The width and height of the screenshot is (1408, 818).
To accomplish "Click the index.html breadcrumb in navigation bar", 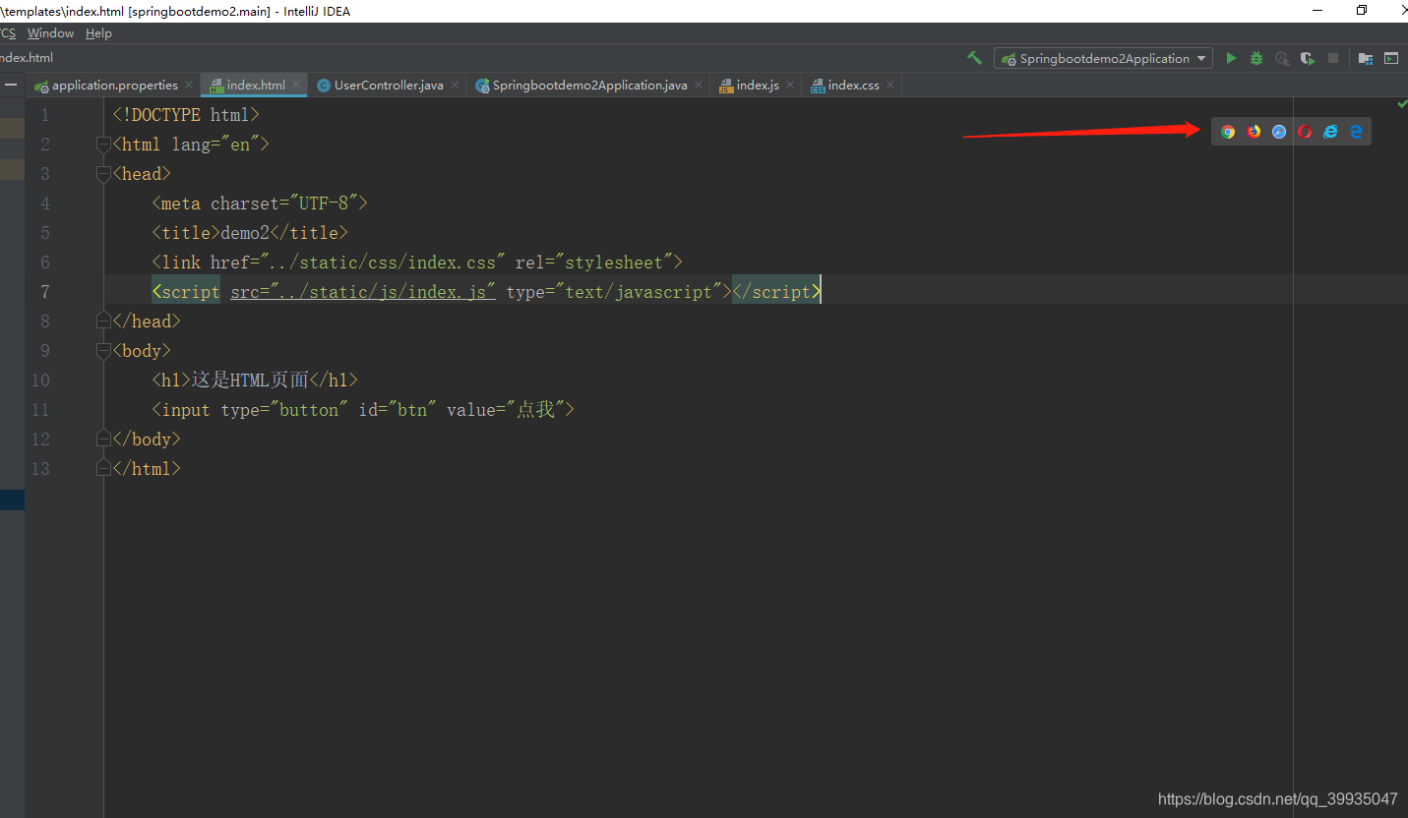I will click(27, 58).
